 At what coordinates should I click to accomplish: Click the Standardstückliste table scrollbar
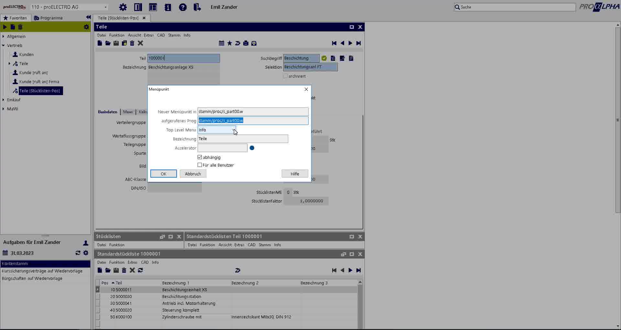pyautogui.click(x=360, y=304)
